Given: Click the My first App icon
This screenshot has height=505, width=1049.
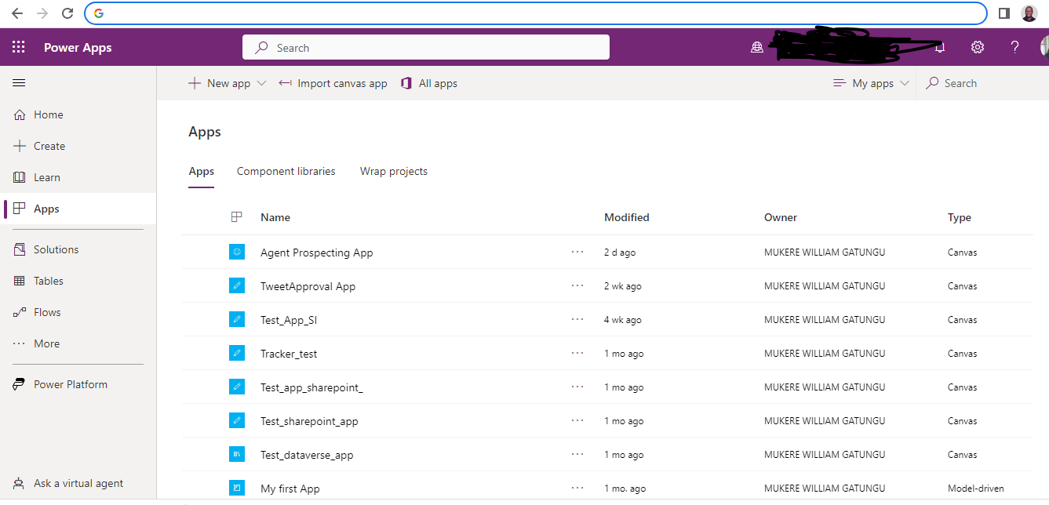Looking at the screenshot, I should (x=237, y=488).
